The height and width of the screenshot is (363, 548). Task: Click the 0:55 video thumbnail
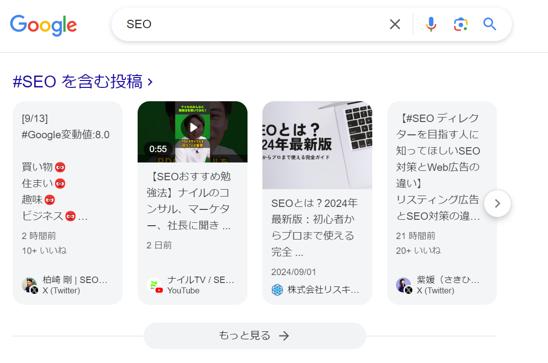[193, 131]
